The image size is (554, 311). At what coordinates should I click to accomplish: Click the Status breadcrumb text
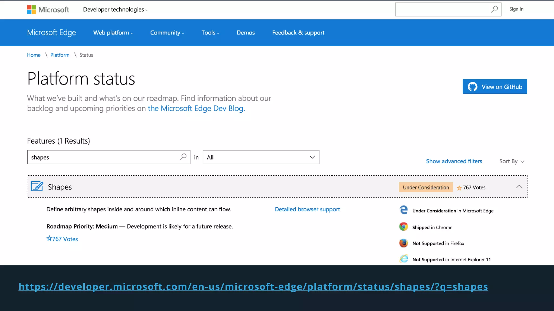(x=86, y=55)
